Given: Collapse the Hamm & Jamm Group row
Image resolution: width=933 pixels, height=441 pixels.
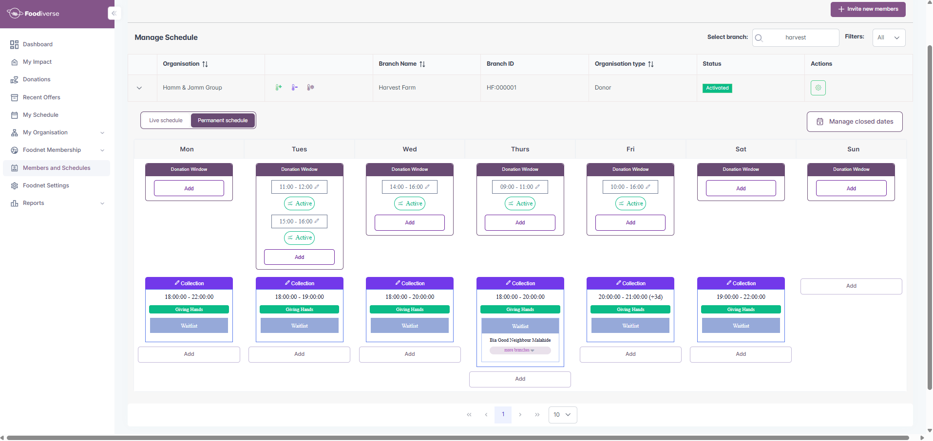Looking at the screenshot, I should (139, 88).
